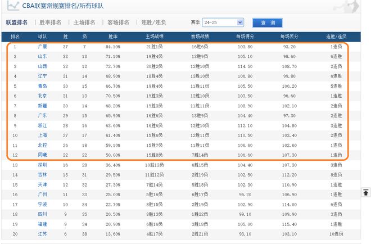Click the 查询 query button

[x=268, y=22]
